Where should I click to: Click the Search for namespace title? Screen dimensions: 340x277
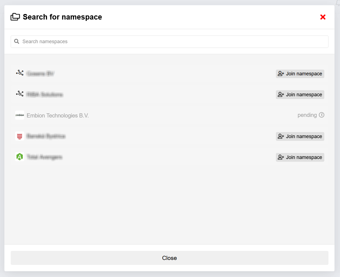(x=62, y=17)
